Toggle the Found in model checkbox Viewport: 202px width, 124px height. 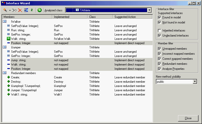click(159, 17)
